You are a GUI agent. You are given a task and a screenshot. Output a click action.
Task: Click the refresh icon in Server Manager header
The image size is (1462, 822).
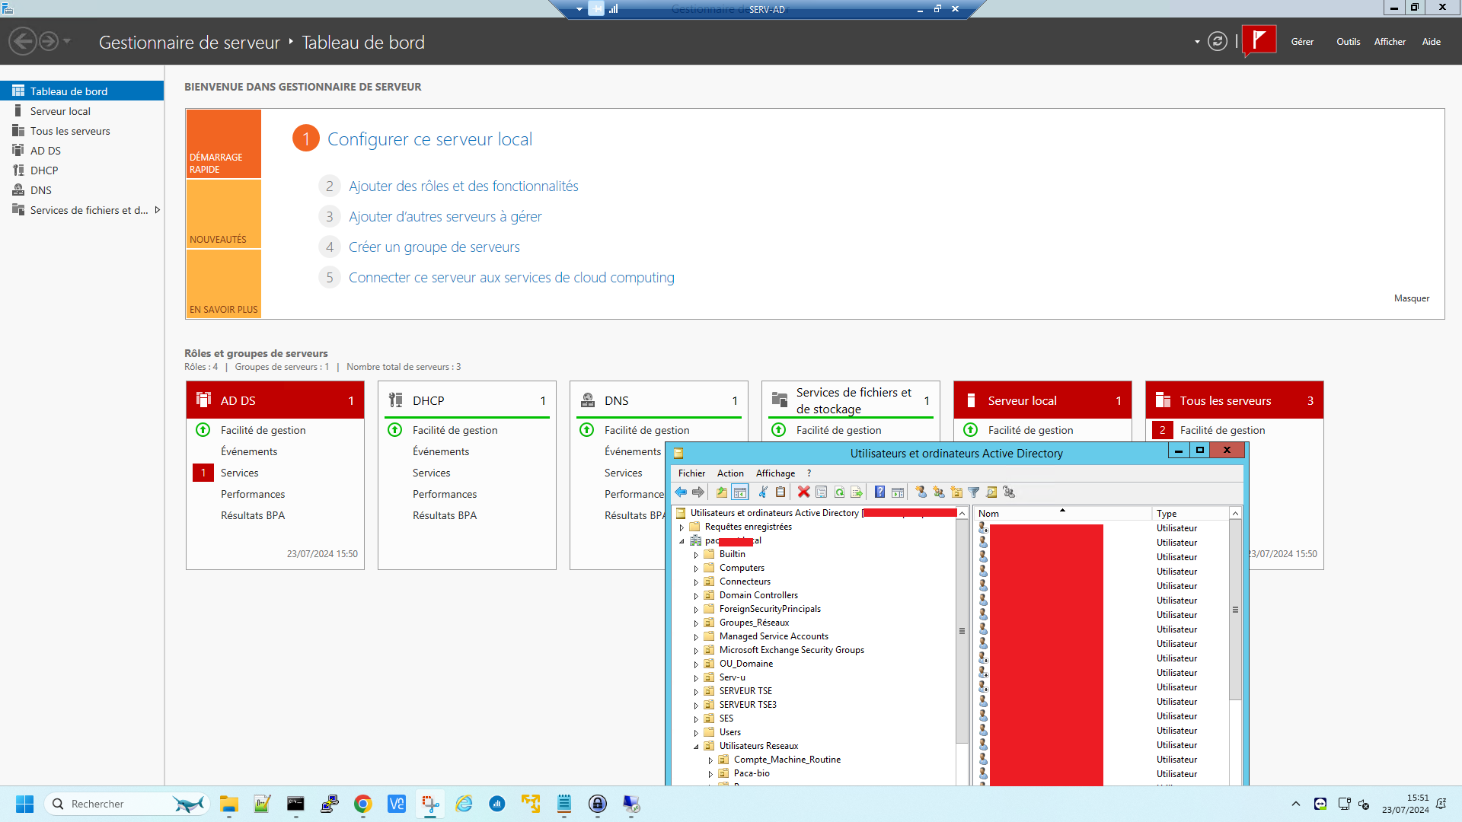[1218, 41]
